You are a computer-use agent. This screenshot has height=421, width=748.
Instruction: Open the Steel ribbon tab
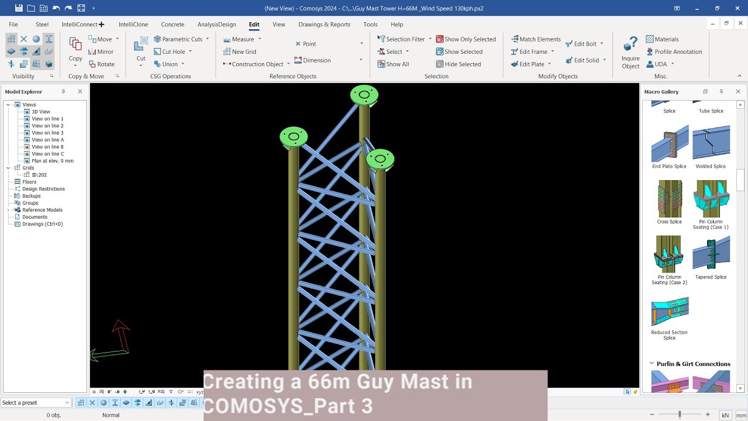pyautogui.click(x=42, y=25)
